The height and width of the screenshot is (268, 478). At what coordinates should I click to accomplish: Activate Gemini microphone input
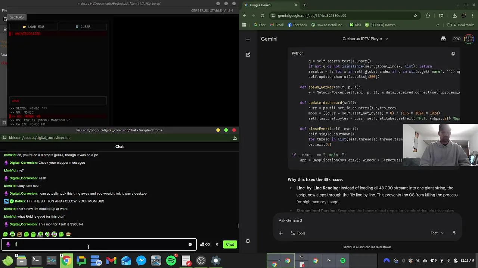(x=454, y=233)
